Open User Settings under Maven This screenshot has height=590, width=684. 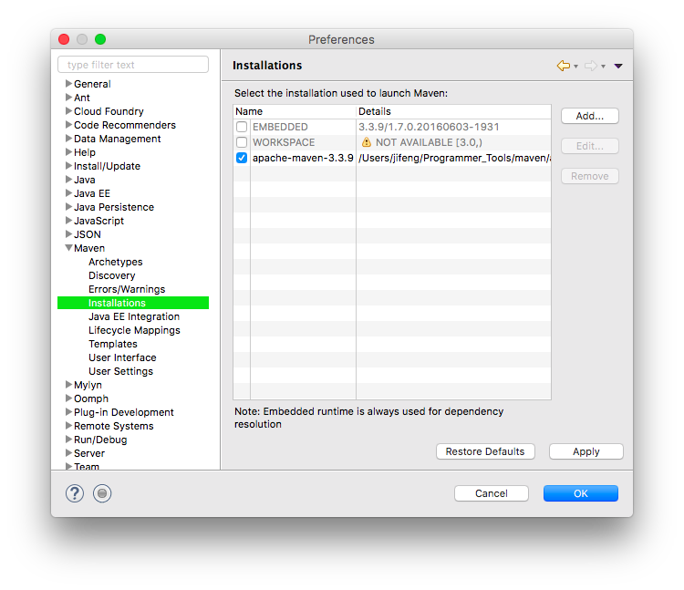click(120, 371)
